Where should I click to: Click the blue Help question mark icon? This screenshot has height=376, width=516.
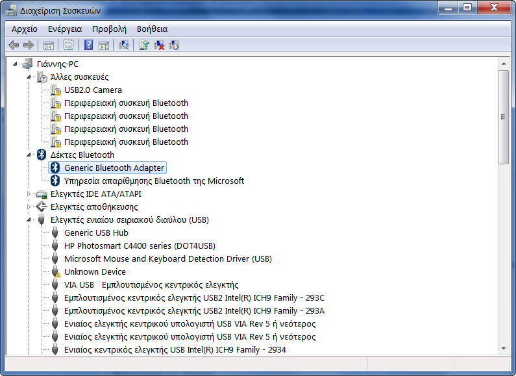88,45
